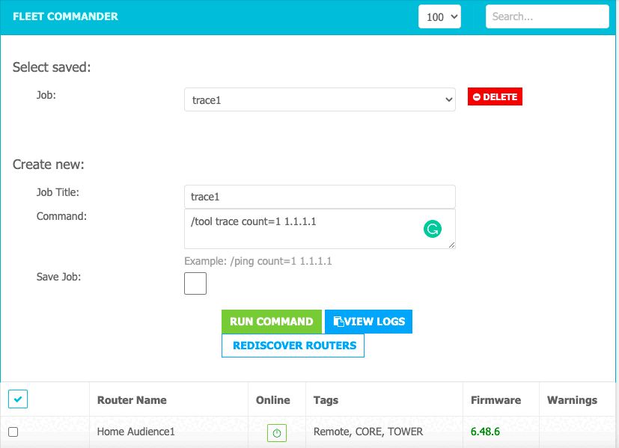619x448 pixels.
Task: Focus the Search field
Action: point(547,16)
